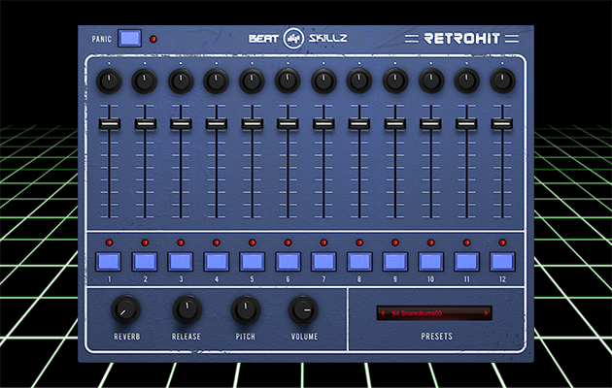Open the Kit Snaredrums03 preset list
This screenshot has width=612, height=388.
coord(434,313)
